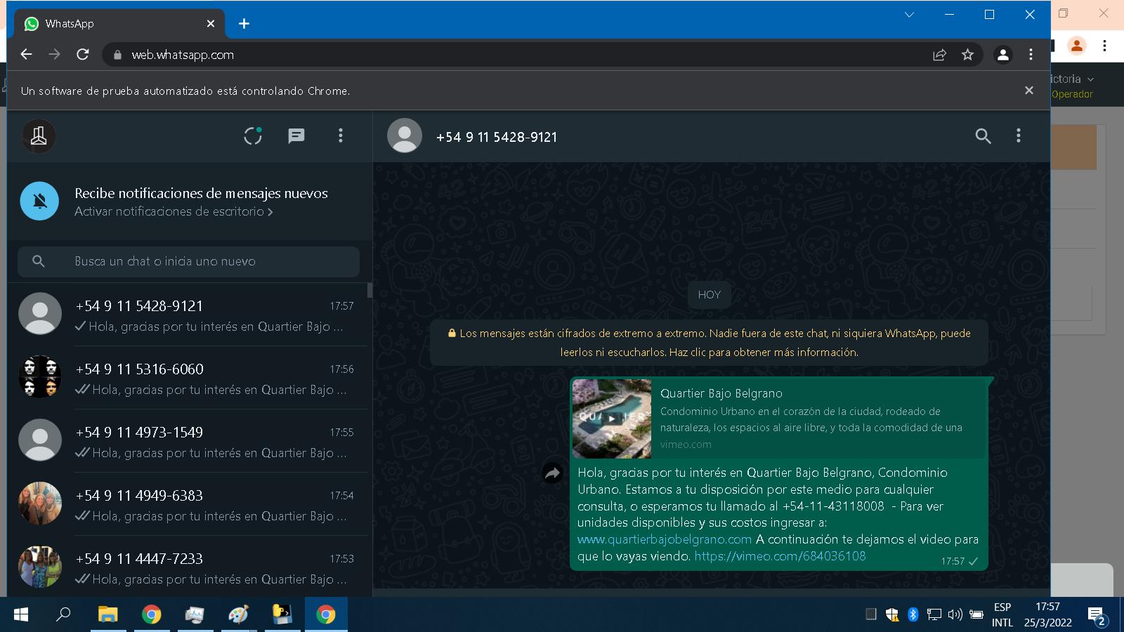The height and width of the screenshot is (632, 1124).
Task: Go forward in Chrome
Action: point(54,54)
